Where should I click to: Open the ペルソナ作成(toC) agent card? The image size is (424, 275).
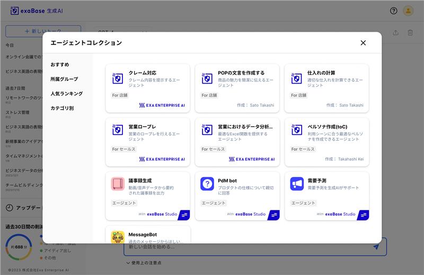click(x=326, y=142)
